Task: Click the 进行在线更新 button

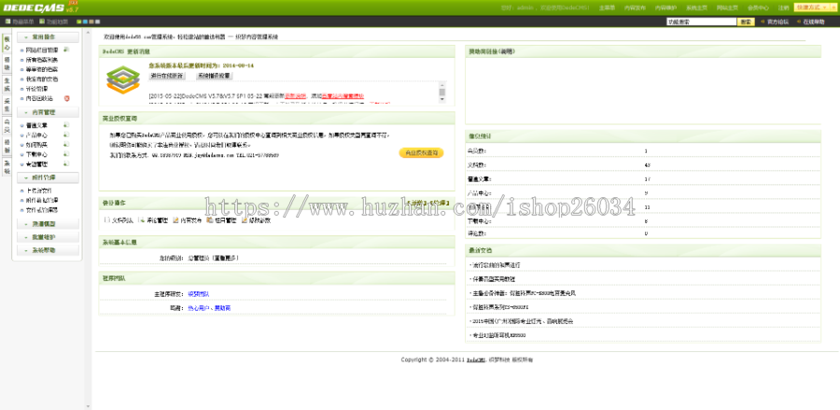Action: tap(167, 76)
